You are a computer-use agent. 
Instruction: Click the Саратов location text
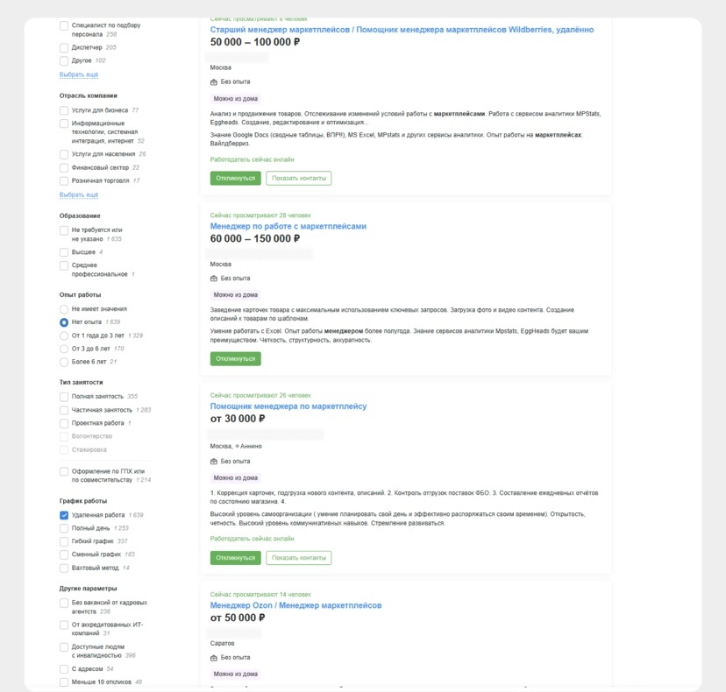222,644
